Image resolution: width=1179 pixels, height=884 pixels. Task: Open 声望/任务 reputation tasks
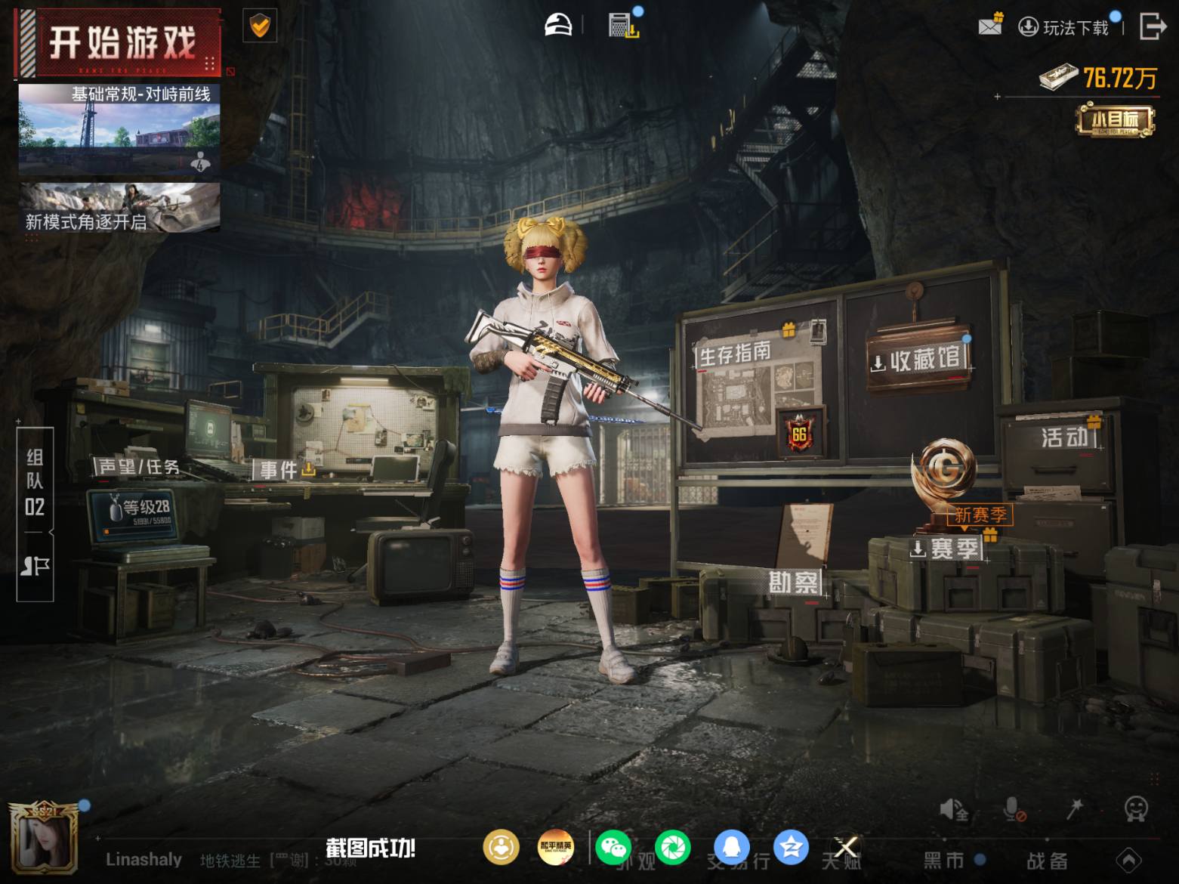139,467
